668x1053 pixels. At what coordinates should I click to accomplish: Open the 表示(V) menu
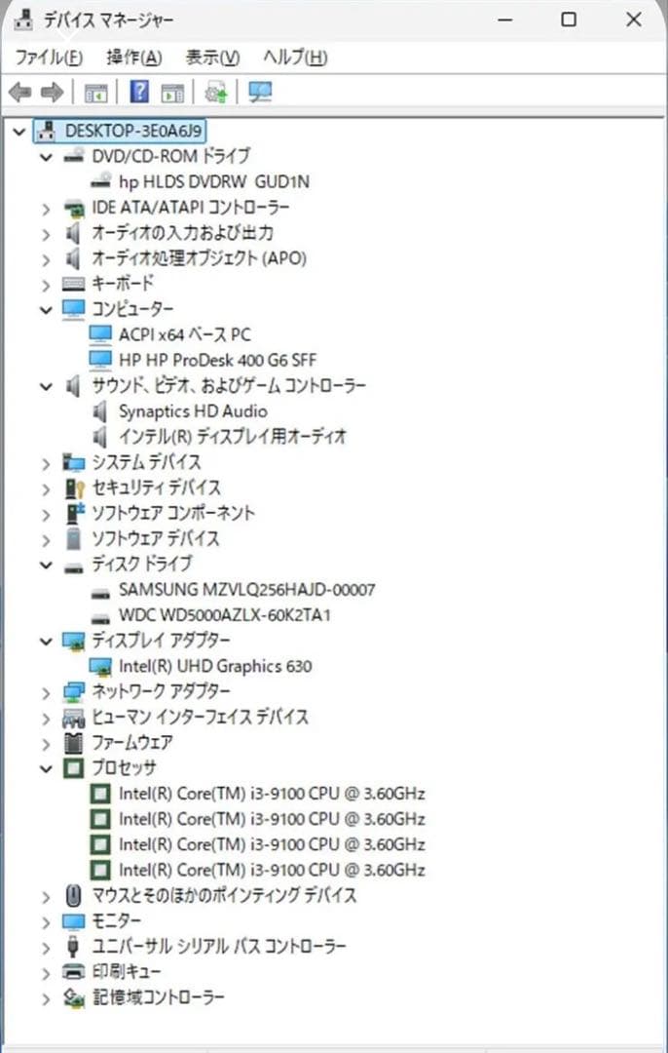212,58
